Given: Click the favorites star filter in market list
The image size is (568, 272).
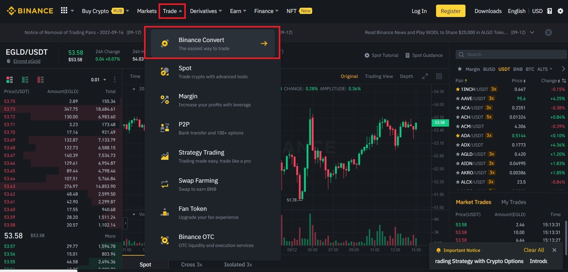Looking at the screenshot, I should [x=460, y=69].
